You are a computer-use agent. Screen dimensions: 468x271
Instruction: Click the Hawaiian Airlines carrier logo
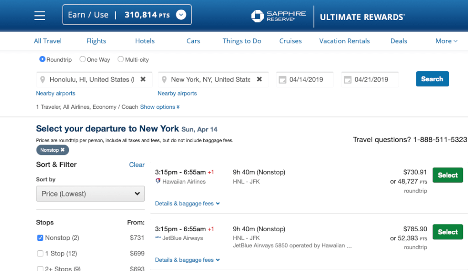157,181
